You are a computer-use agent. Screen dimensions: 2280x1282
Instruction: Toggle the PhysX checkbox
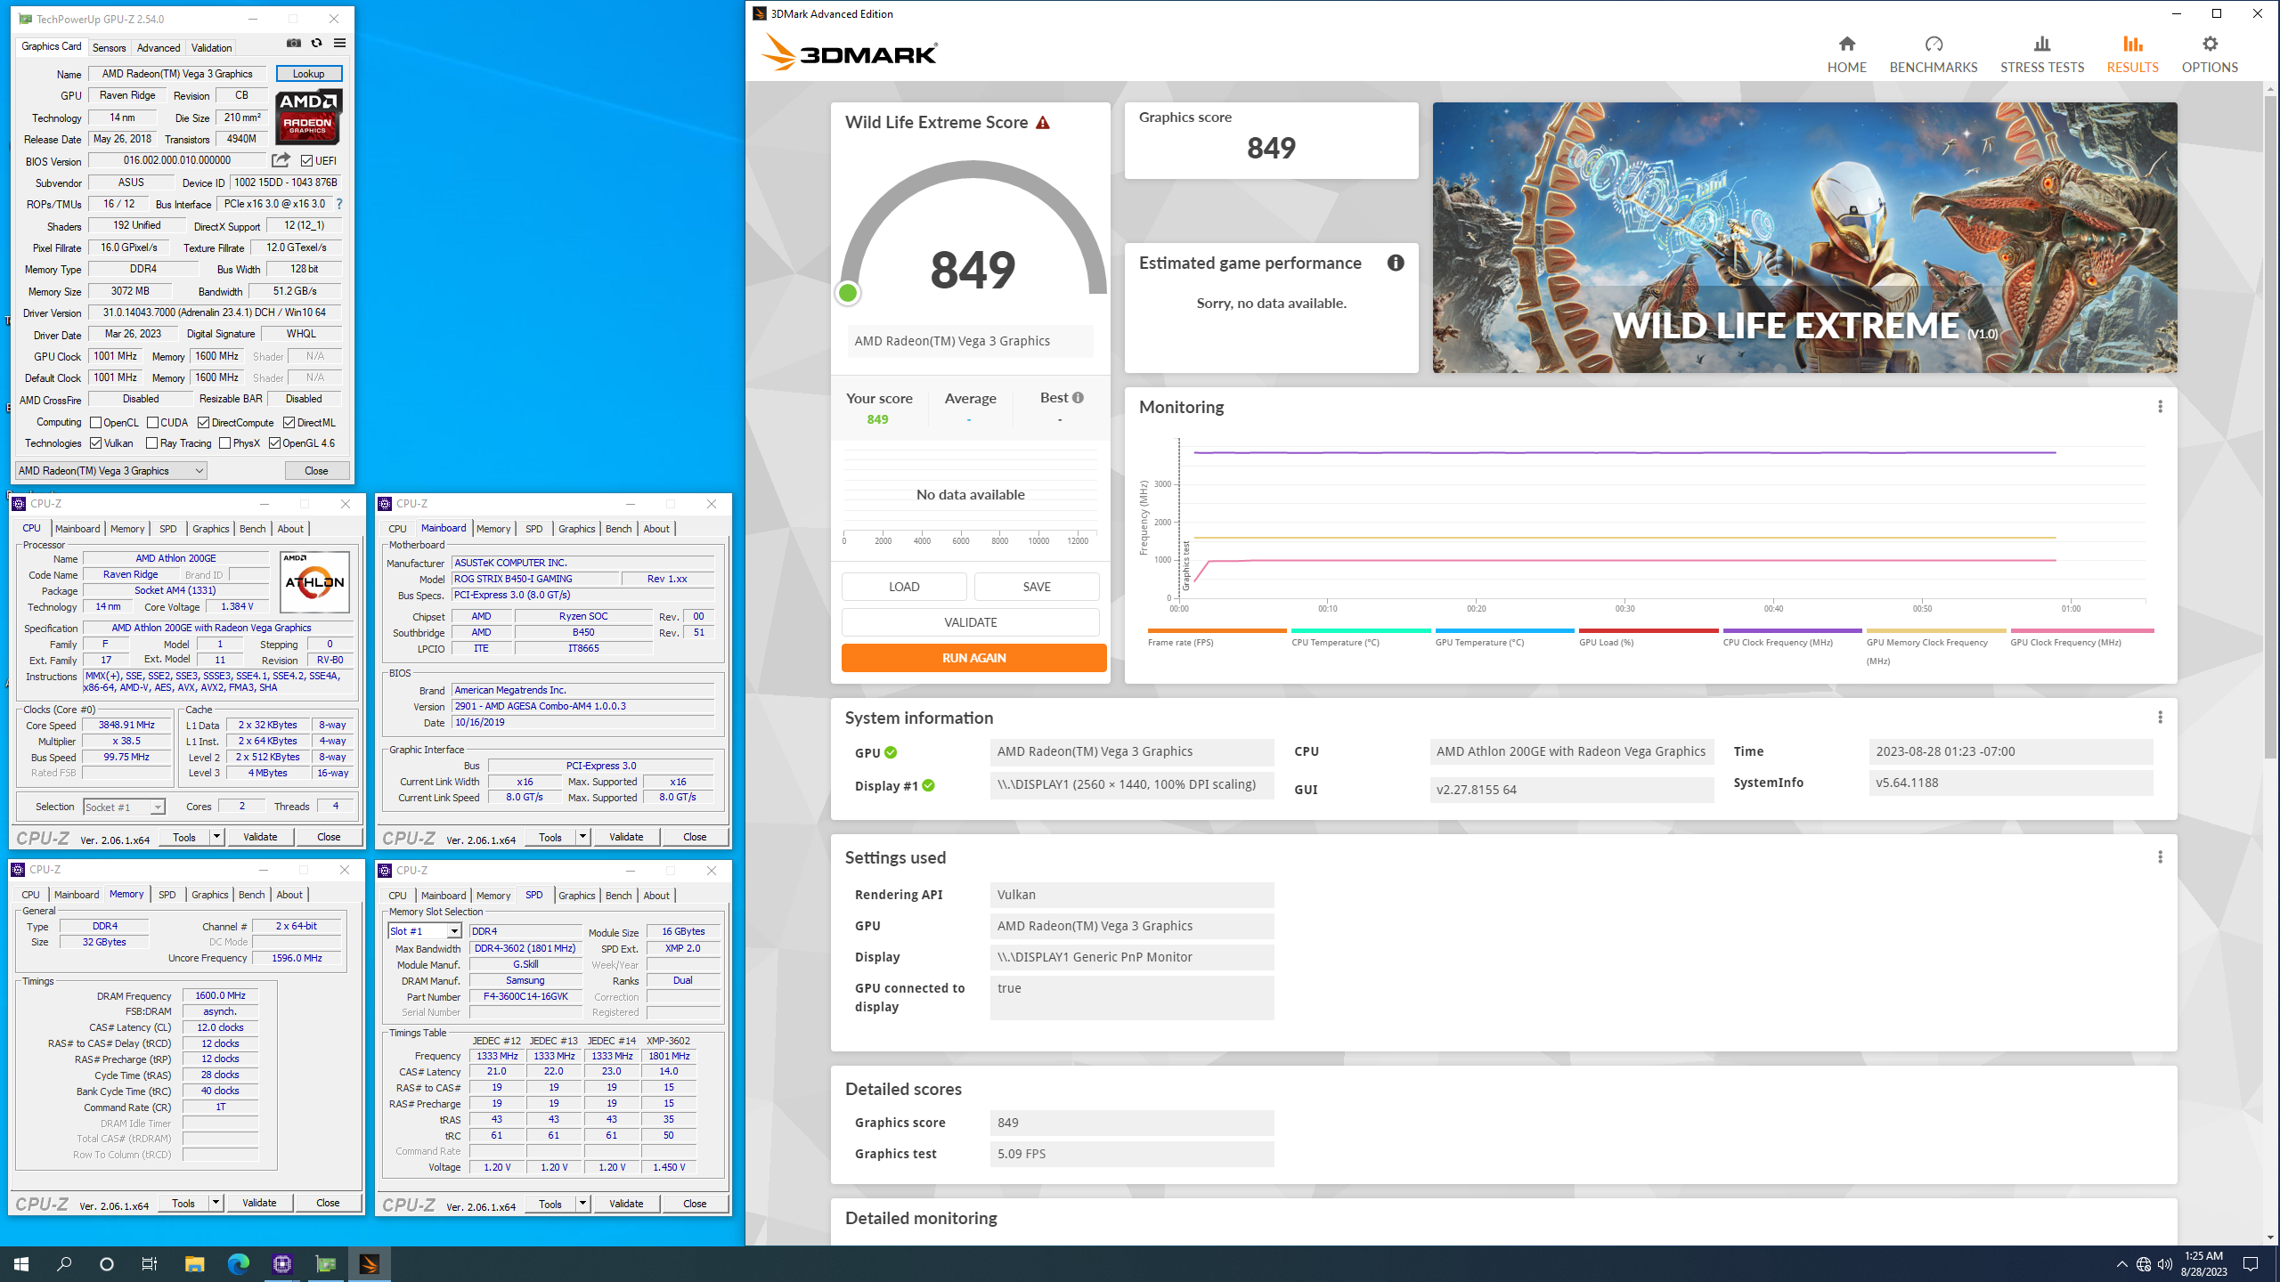pyautogui.click(x=224, y=443)
